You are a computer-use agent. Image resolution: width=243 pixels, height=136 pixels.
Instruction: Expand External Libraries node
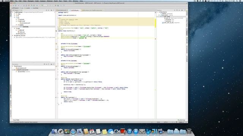(x=13, y=36)
